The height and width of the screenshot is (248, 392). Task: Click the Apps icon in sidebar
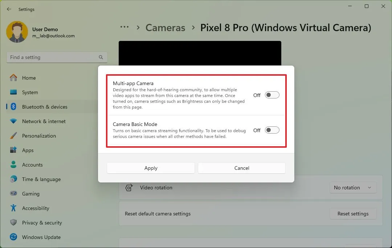pos(13,150)
